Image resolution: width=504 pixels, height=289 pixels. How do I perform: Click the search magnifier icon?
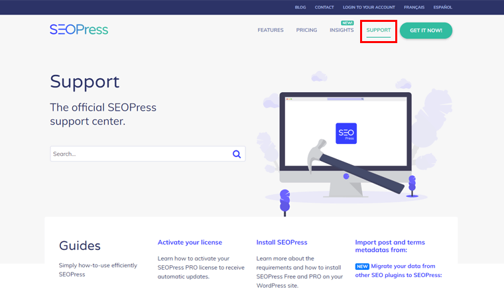point(237,154)
